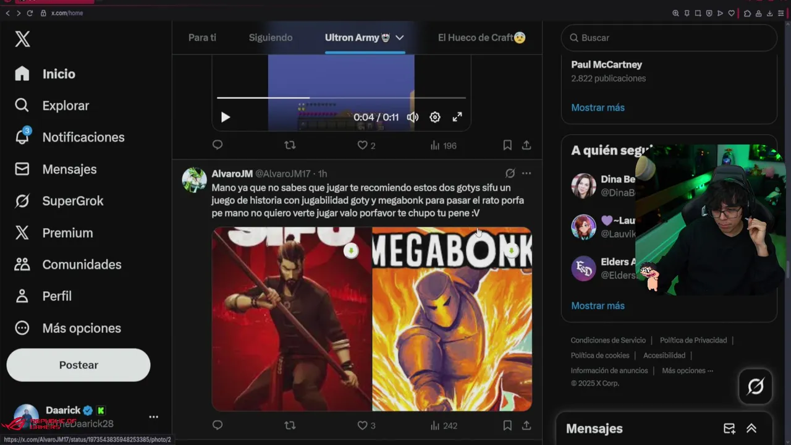Seek along the video progress bar
Image resolution: width=791 pixels, height=445 pixels.
341,98
